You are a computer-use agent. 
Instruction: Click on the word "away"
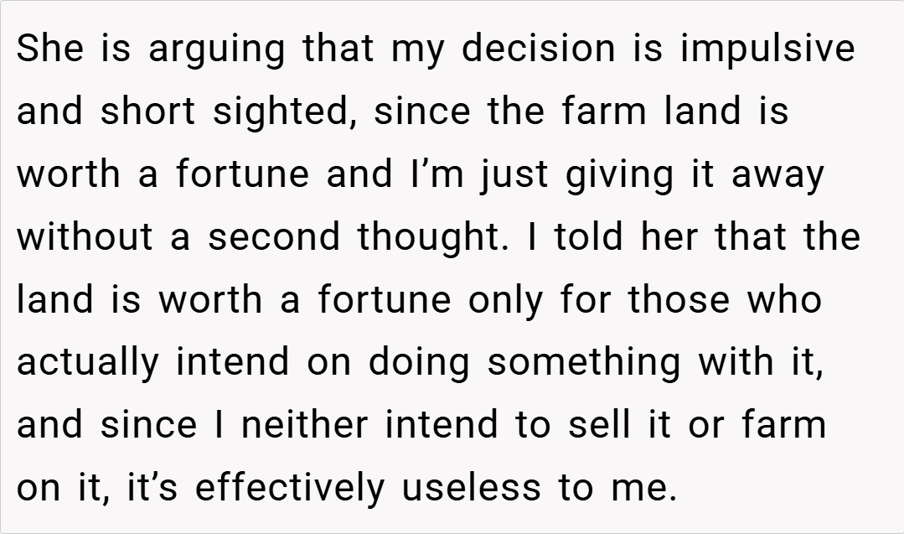coord(778,175)
